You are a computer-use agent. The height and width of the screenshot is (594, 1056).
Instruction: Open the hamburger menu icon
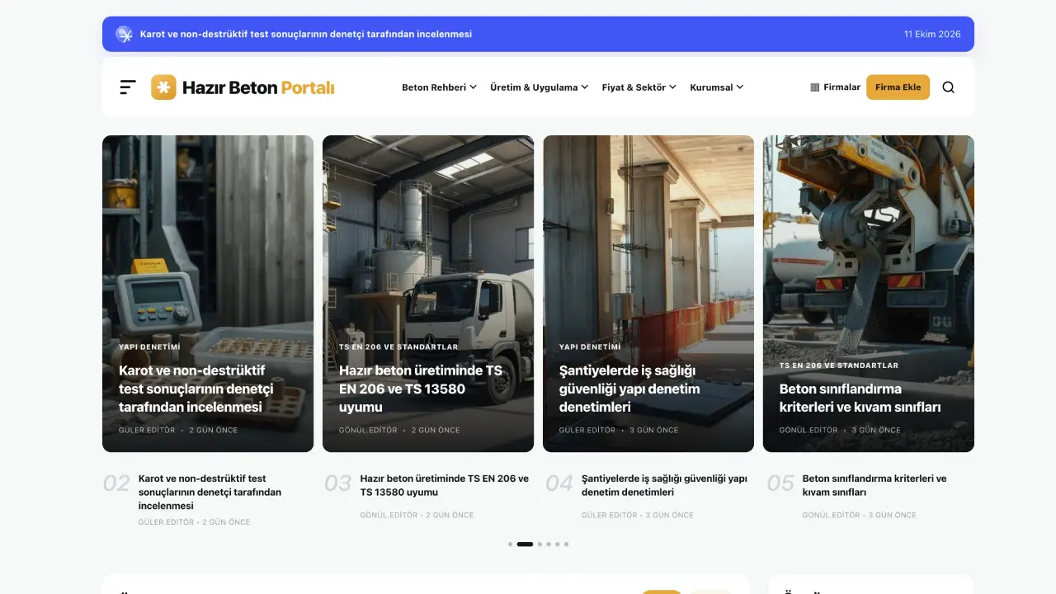pyautogui.click(x=128, y=87)
